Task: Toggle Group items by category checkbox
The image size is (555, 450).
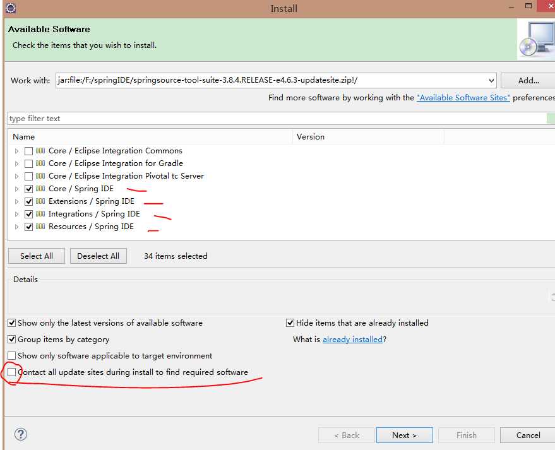Action: pos(11,340)
